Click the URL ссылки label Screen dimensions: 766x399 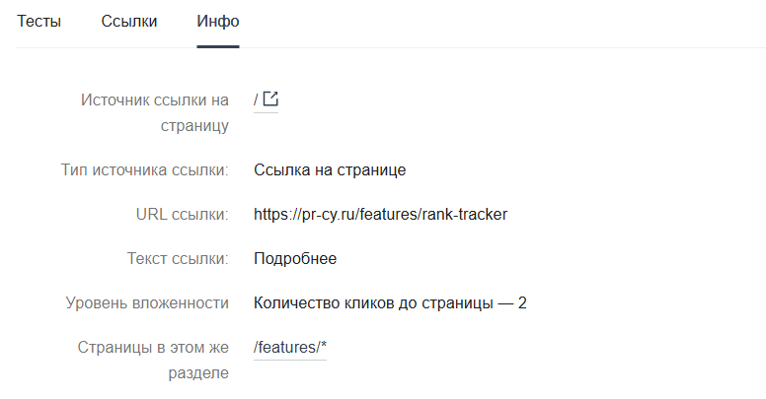coord(183,214)
